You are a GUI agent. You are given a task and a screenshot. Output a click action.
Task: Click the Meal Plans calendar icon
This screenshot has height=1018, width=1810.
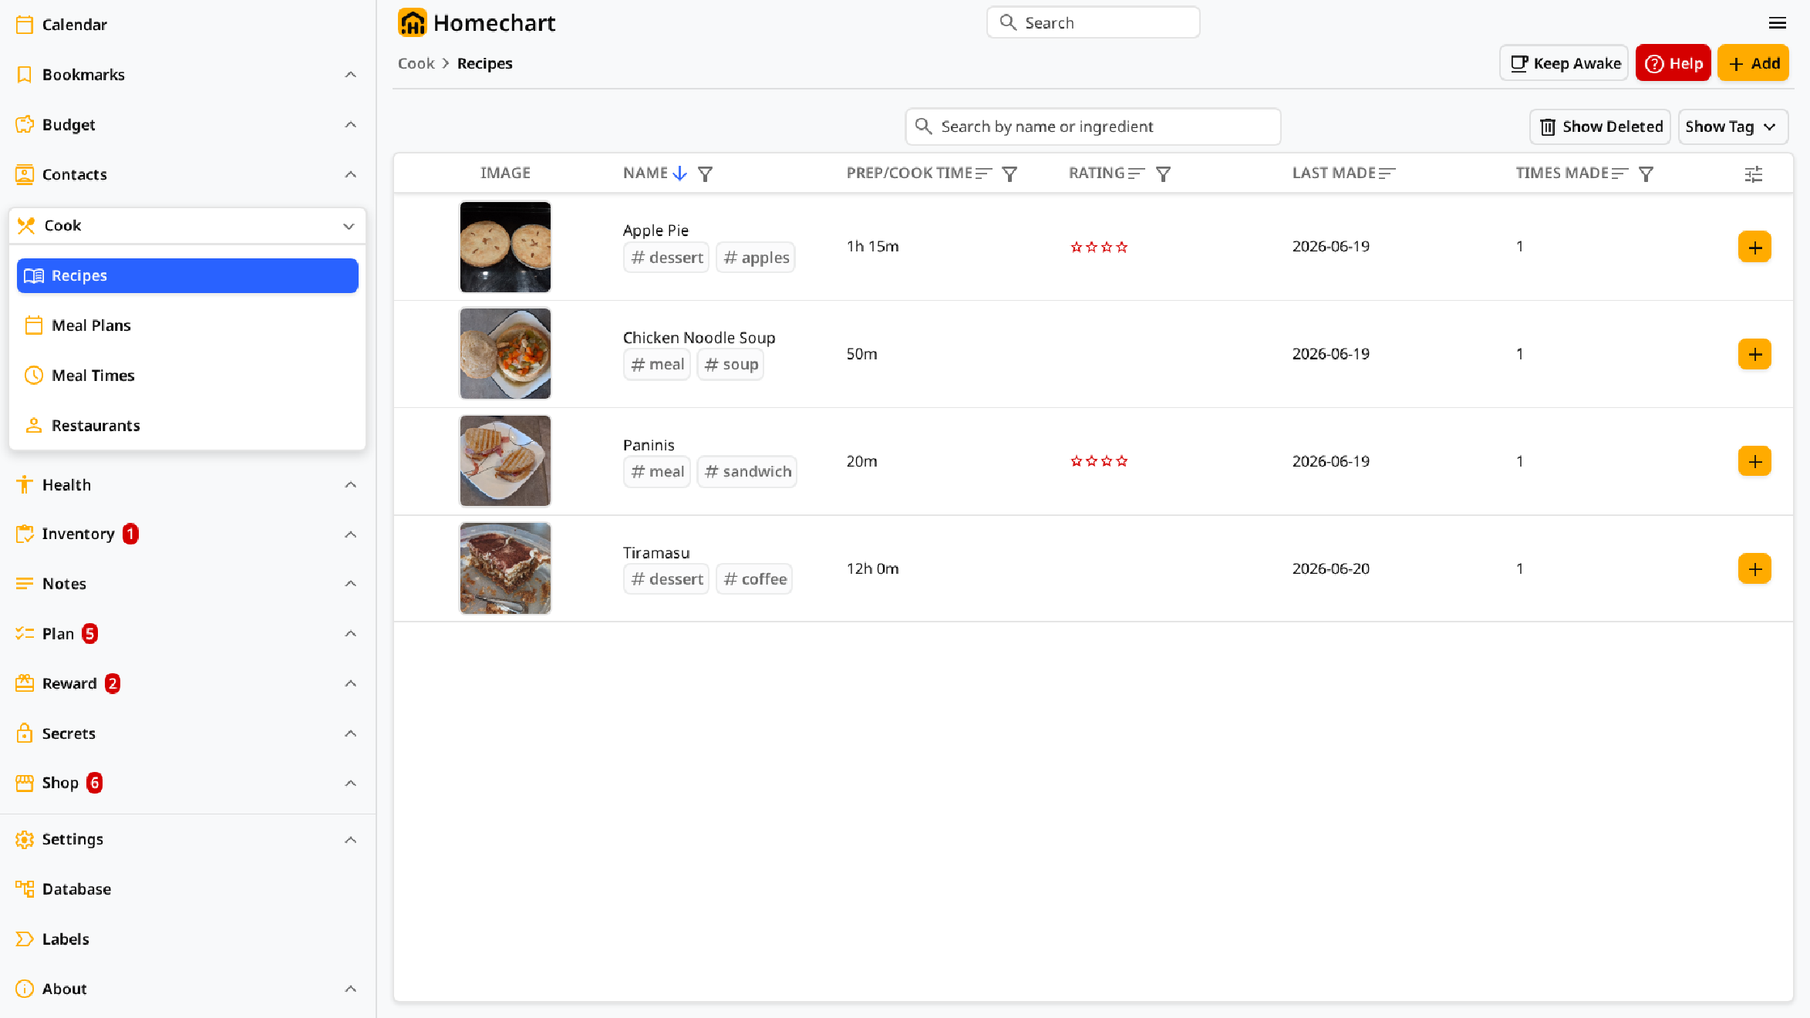(x=34, y=325)
